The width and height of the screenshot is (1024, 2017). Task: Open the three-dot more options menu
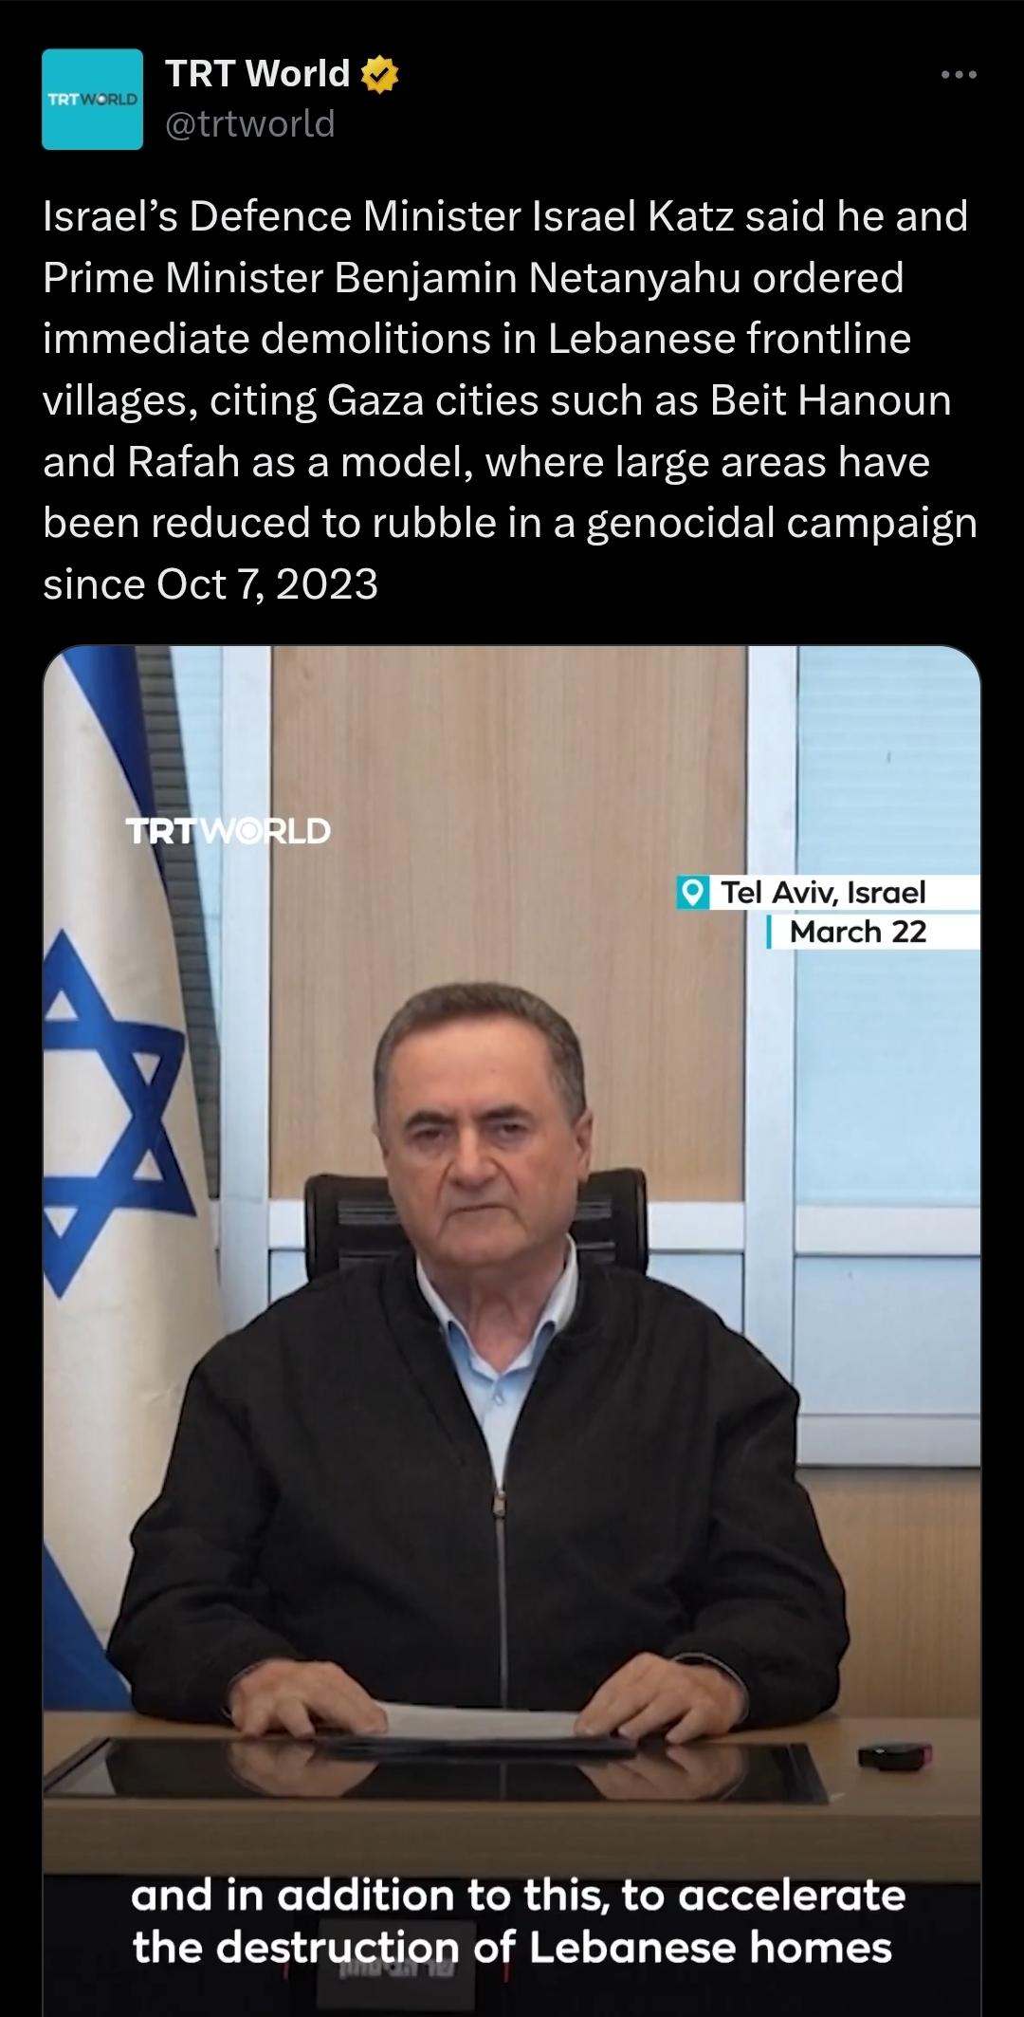(x=959, y=75)
